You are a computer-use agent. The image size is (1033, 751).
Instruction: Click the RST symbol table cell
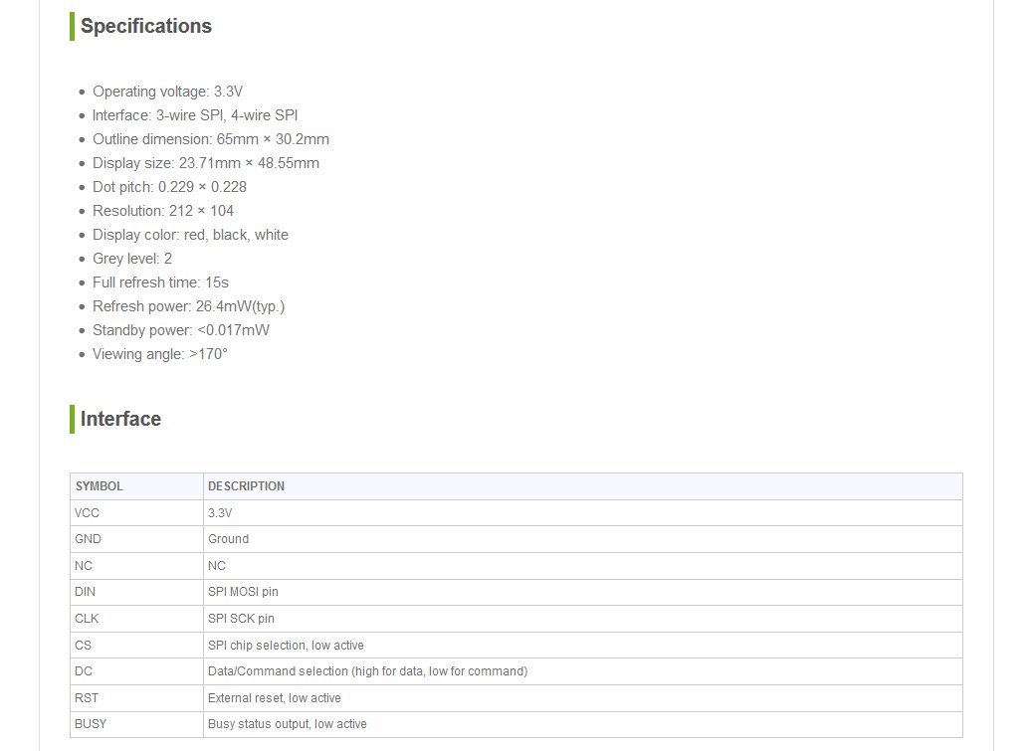click(86, 698)
